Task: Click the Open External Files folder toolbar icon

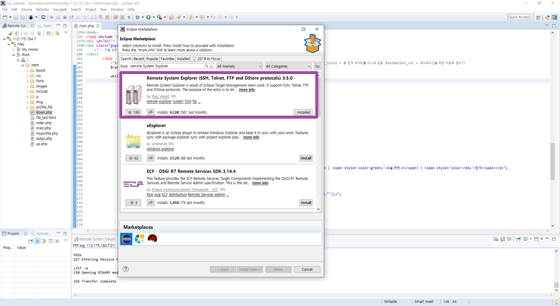Action: click(171, 17)
